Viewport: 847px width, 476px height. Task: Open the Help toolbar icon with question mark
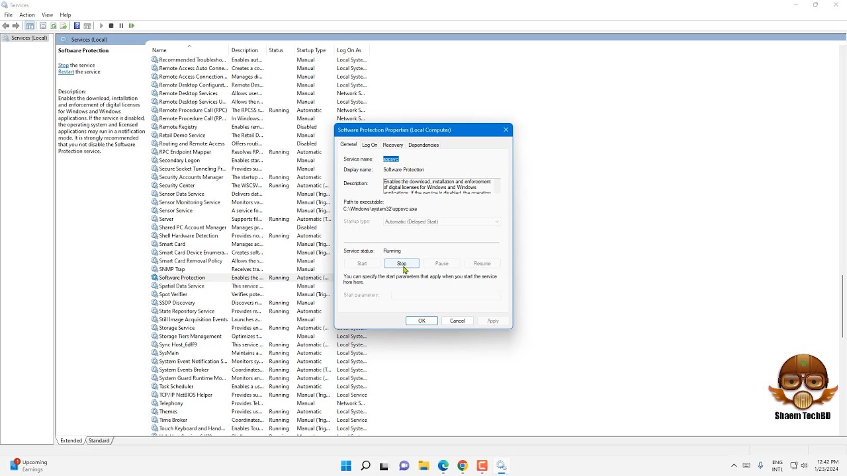pyautogui.click(x=77, y=26)
